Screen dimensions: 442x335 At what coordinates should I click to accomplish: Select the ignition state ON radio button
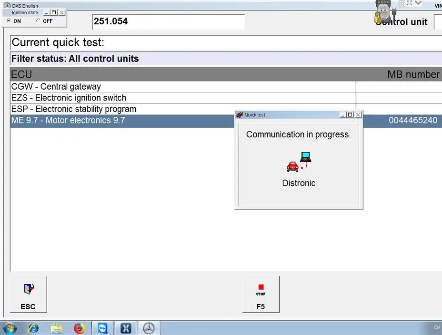tap(9, 20)
